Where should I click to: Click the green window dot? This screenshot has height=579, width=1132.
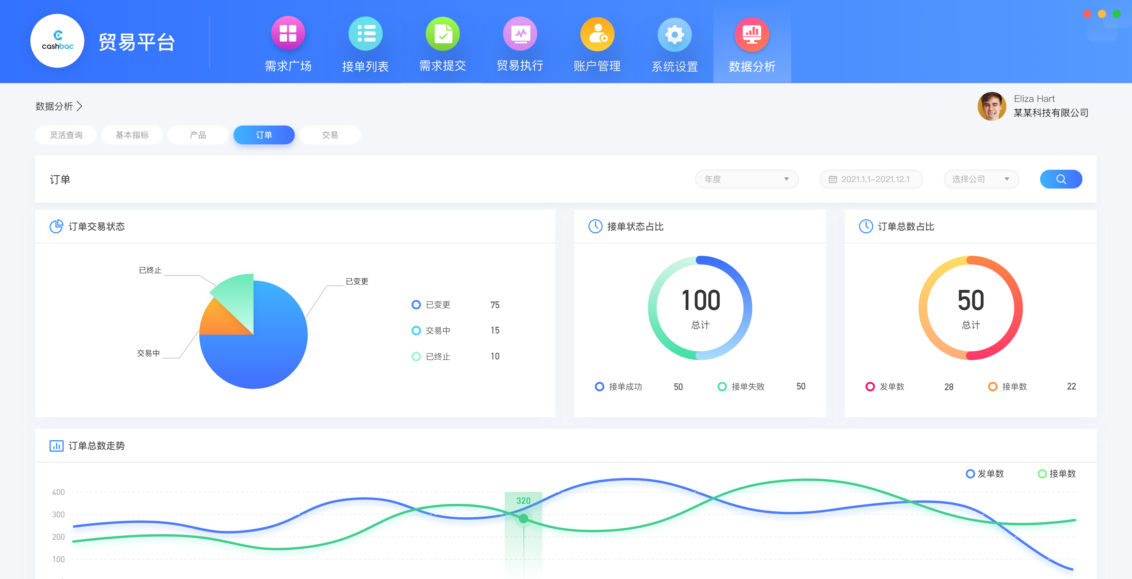coord(1116,14)
